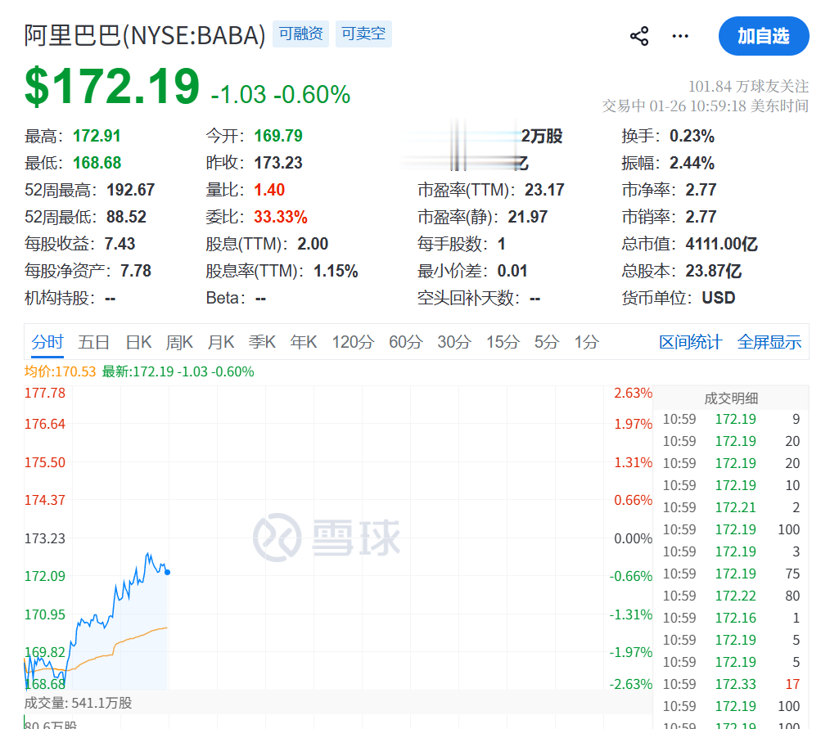Click the 量比 value 1.40

tap(269, 190)
